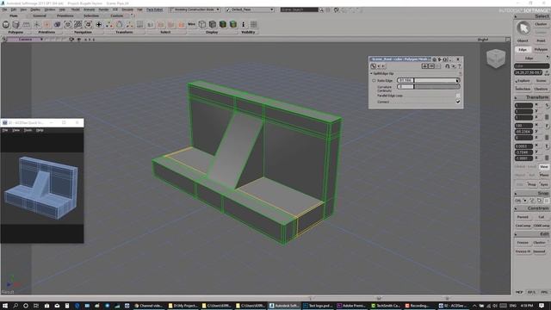Select the second green textured cube icon
Screen dimensions: 551x310
click(233, 24)
